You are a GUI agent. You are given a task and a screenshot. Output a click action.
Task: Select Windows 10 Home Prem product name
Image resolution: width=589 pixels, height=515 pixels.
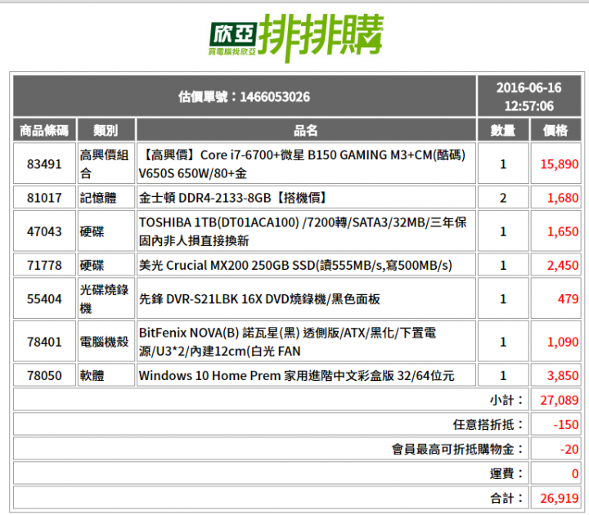297,376
